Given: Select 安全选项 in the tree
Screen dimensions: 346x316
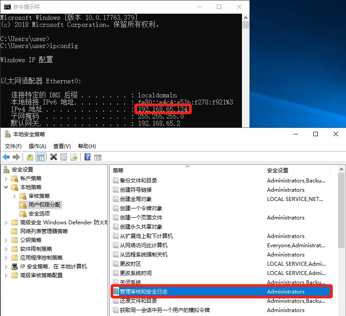Looking at the screenshot, I should (39, 214).
